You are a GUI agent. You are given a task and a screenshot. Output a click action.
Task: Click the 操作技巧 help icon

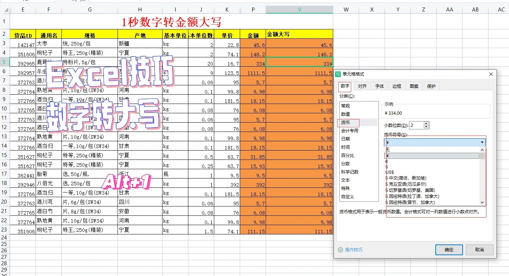(340, 250)
